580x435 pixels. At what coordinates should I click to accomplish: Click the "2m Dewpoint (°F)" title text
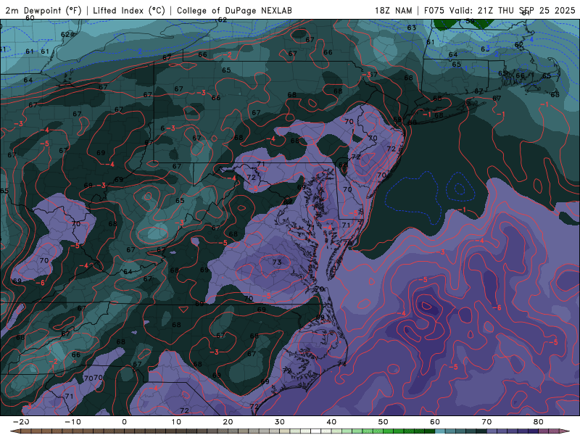tap(43, 11)
